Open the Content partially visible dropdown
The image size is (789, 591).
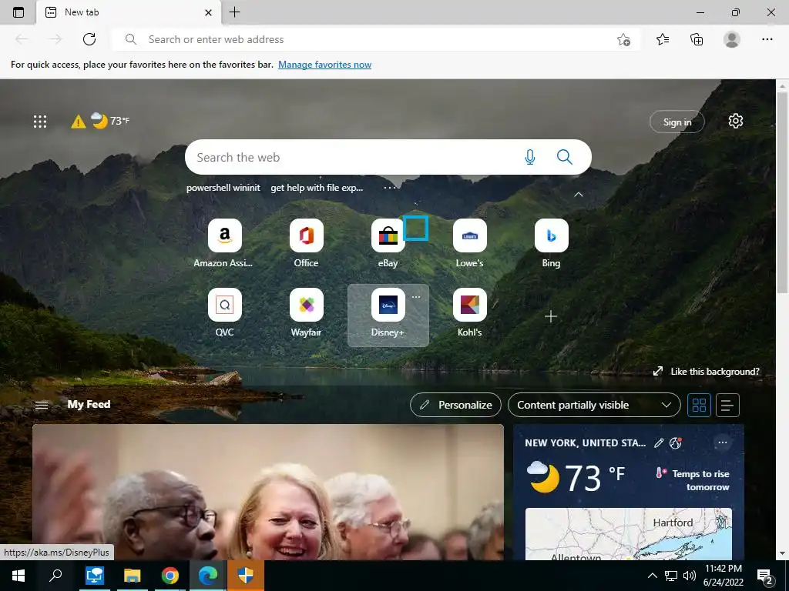coord(594,405)
